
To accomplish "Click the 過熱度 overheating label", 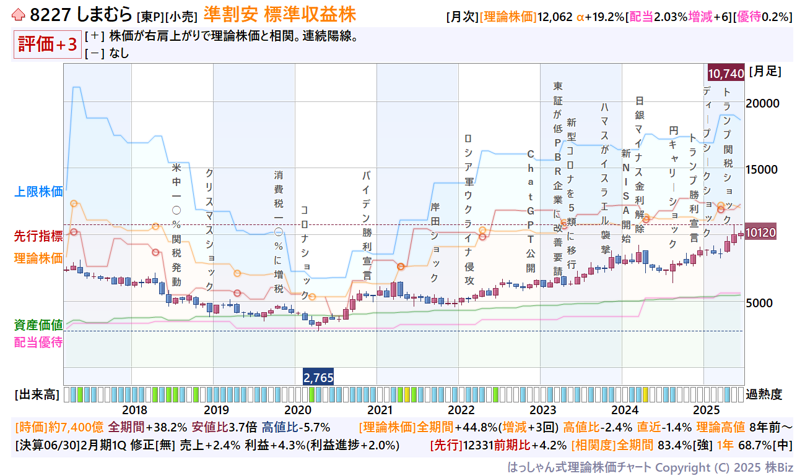I will [x=764, y=394].
